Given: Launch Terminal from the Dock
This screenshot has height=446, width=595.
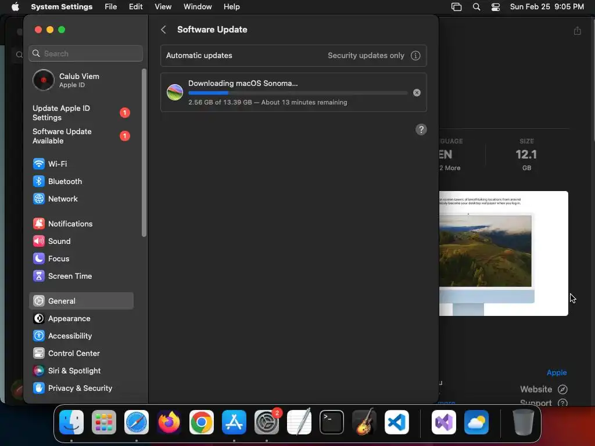Looking at the screenshot, I should click(332, 422).
